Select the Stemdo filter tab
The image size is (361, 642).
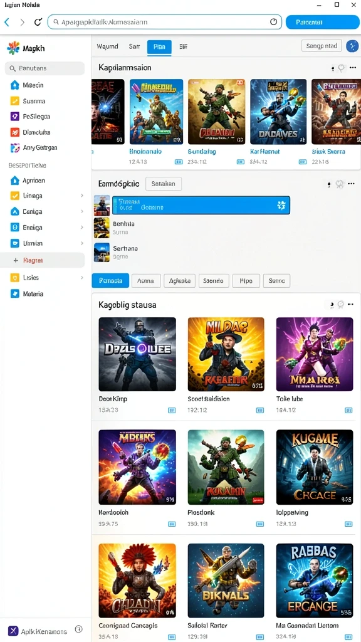pos(214,281)
